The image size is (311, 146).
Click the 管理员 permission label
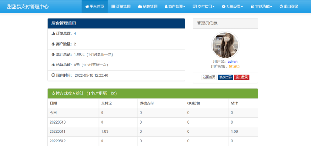pyautogui.click(x=234, y=67)
